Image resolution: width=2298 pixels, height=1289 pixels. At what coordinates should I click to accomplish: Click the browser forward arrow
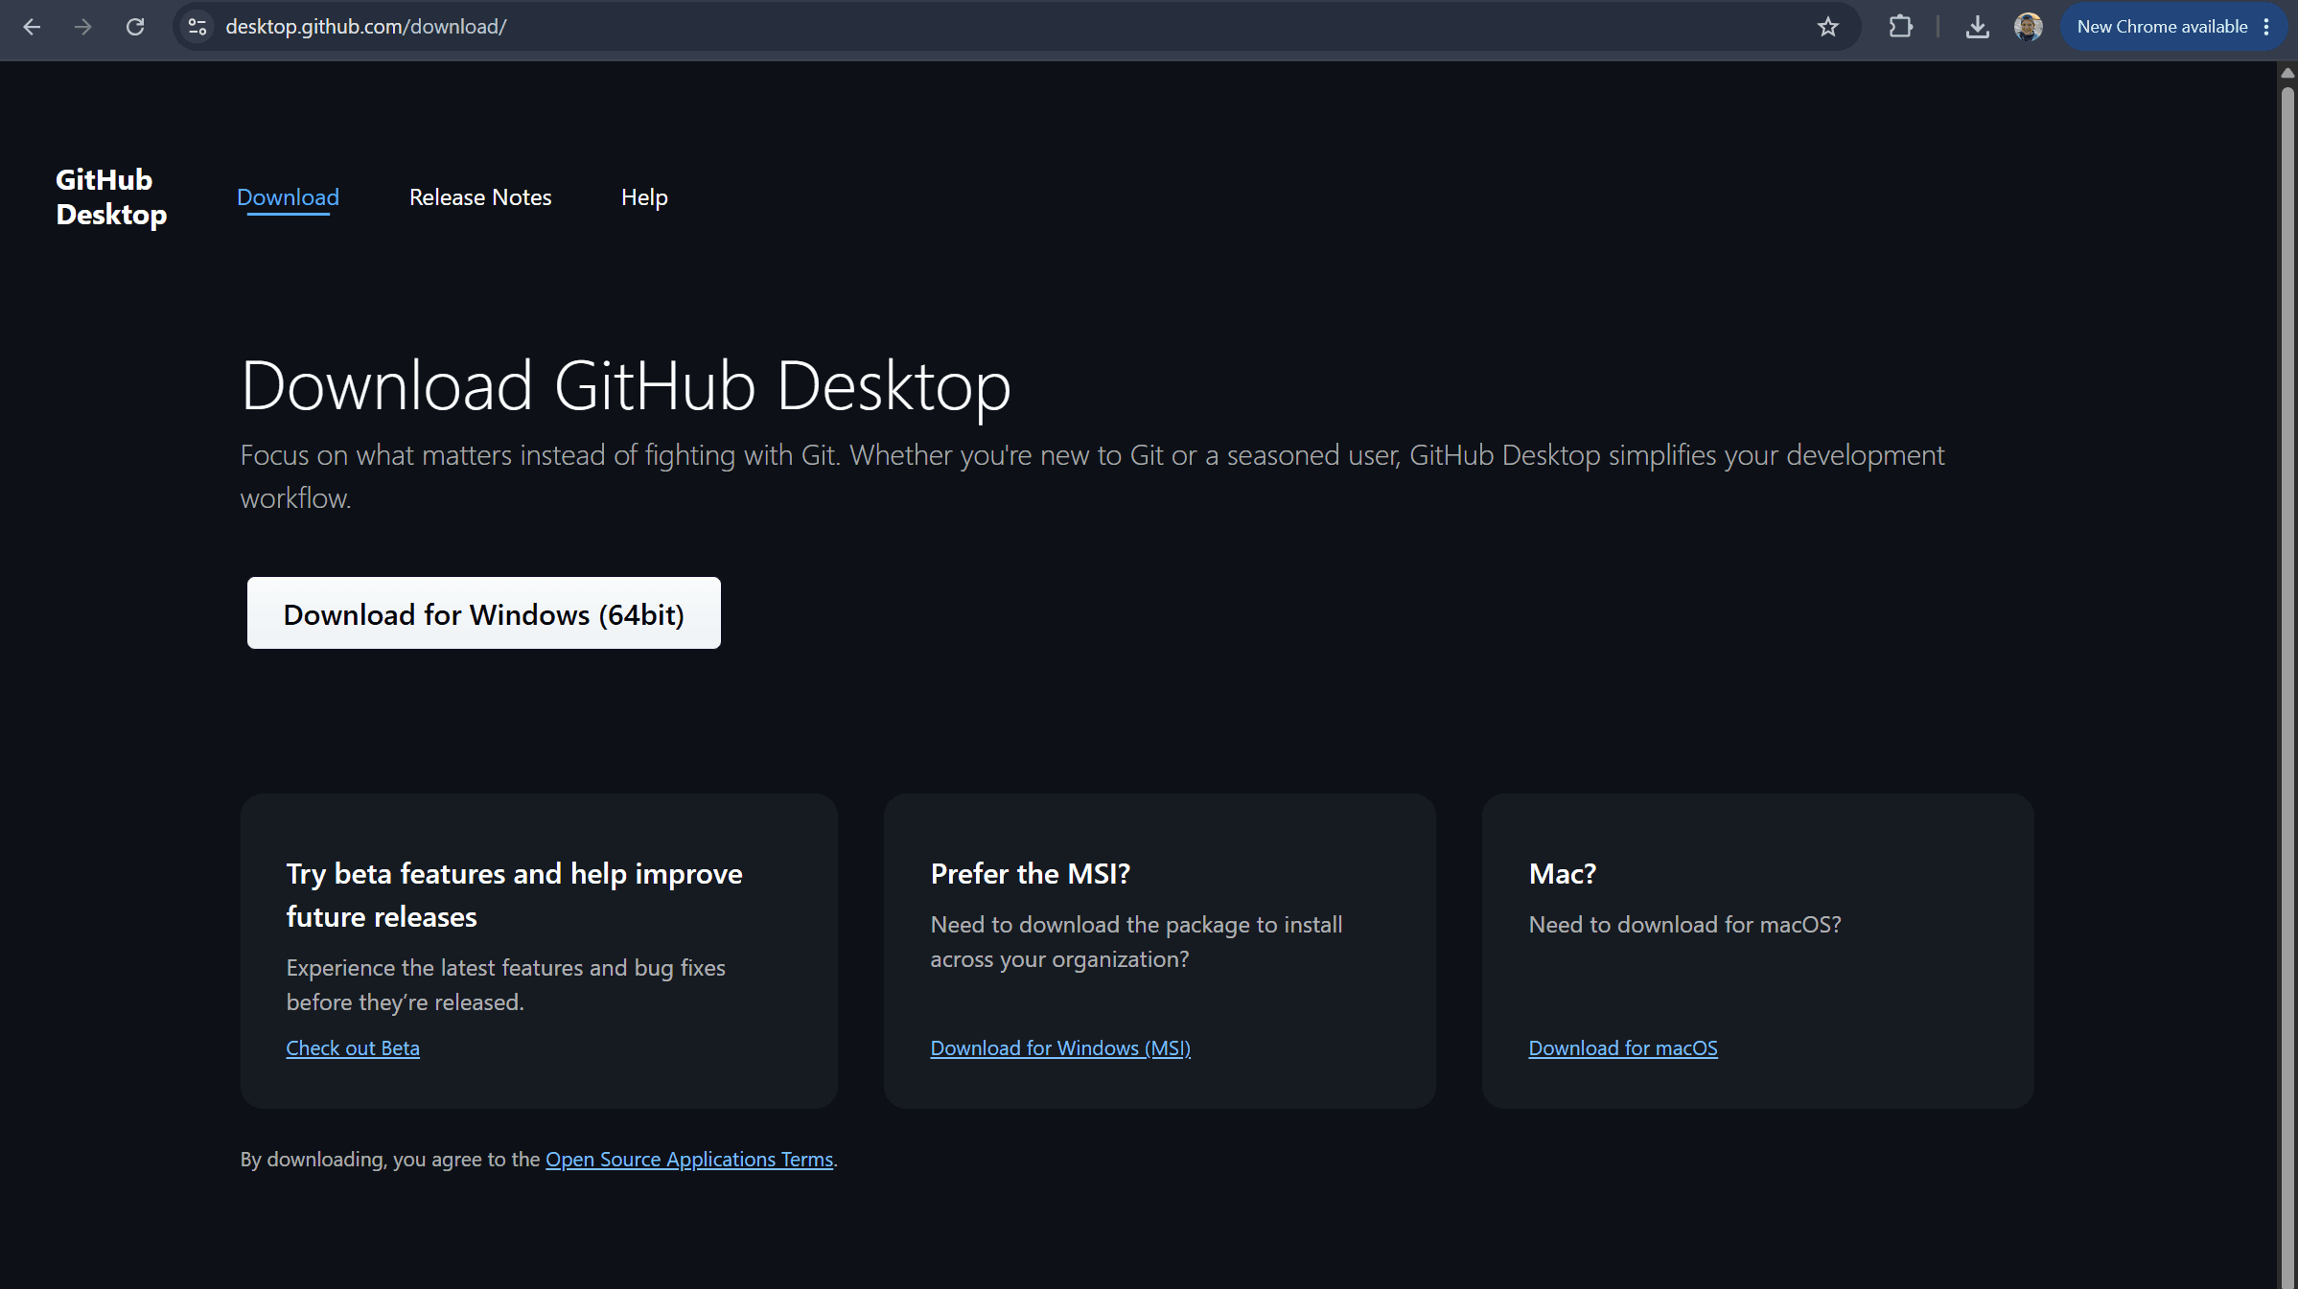coord(83,27)
